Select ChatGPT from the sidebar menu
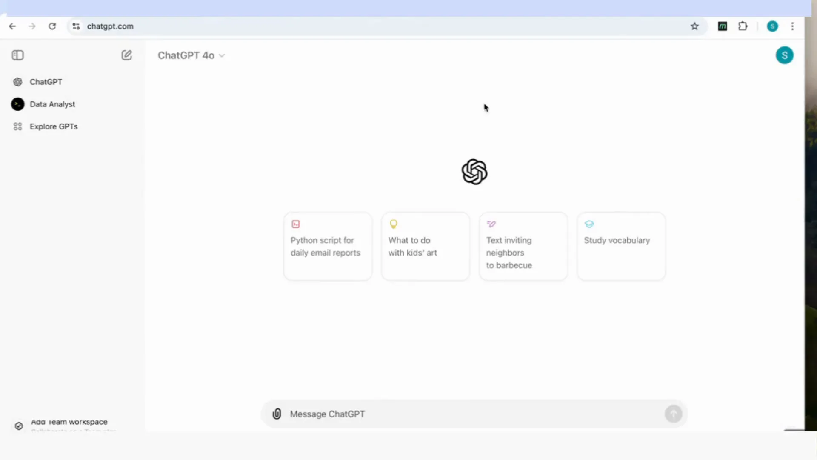Screen dimensions: 817x460 click(46, 81)
